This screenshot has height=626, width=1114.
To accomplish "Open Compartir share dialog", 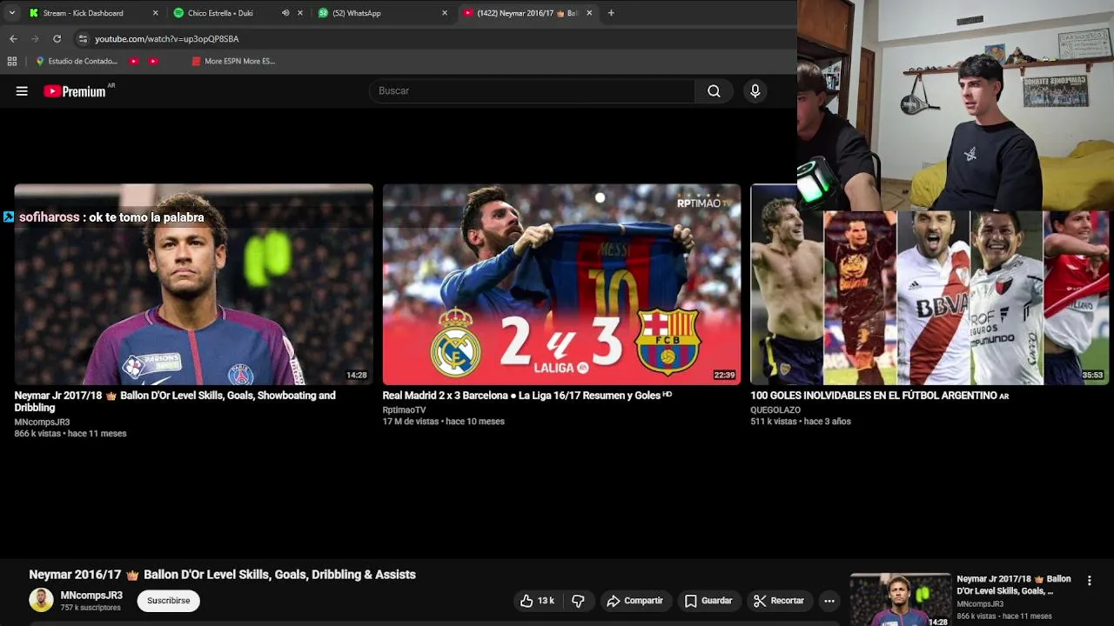I will (635, 601).
